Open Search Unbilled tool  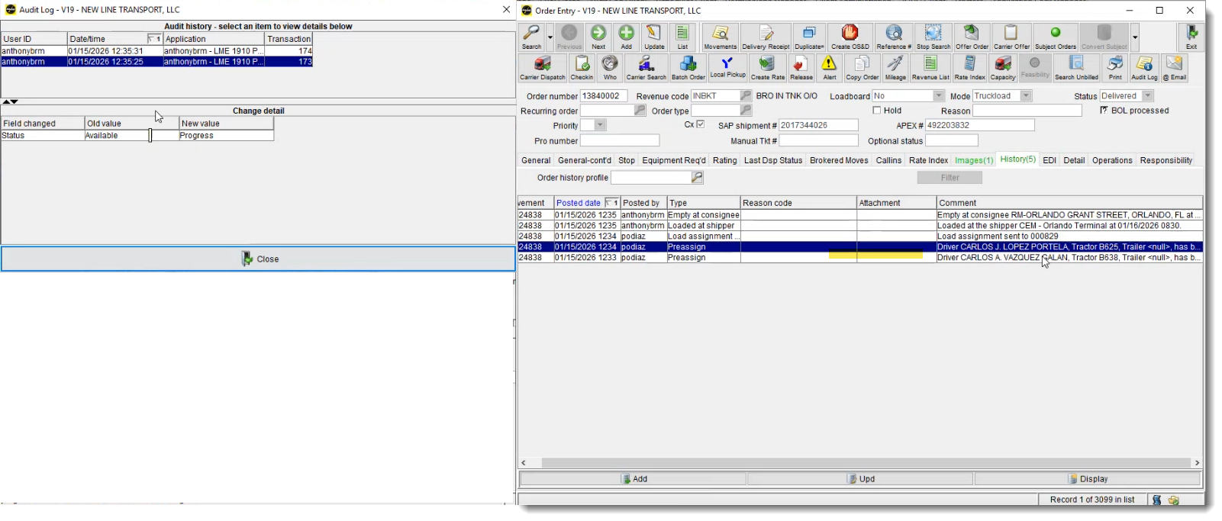[1076, 67]
